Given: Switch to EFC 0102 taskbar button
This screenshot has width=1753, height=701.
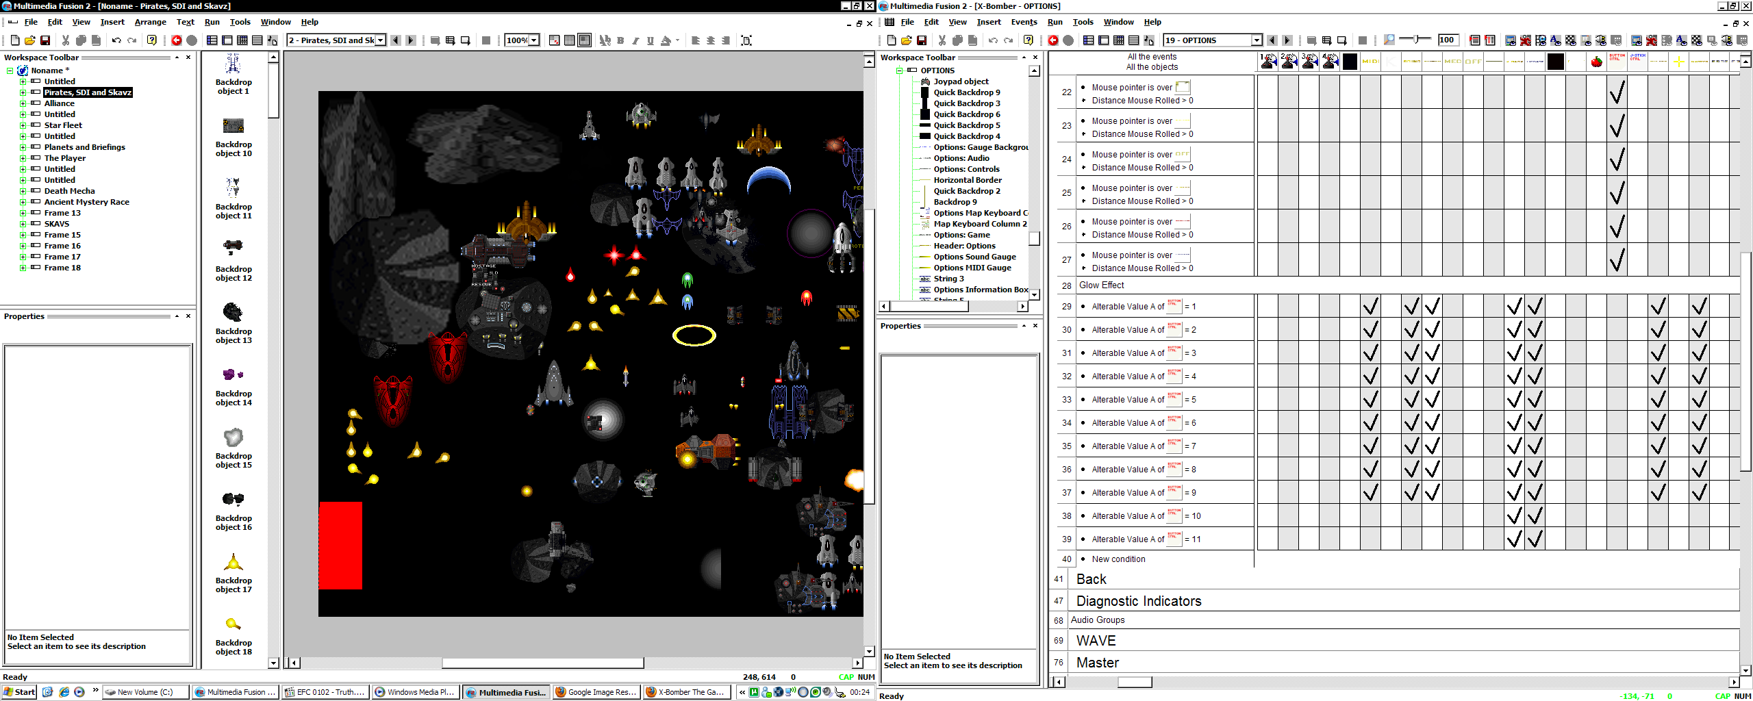Looking at the screenshot, I should (325, 692).
